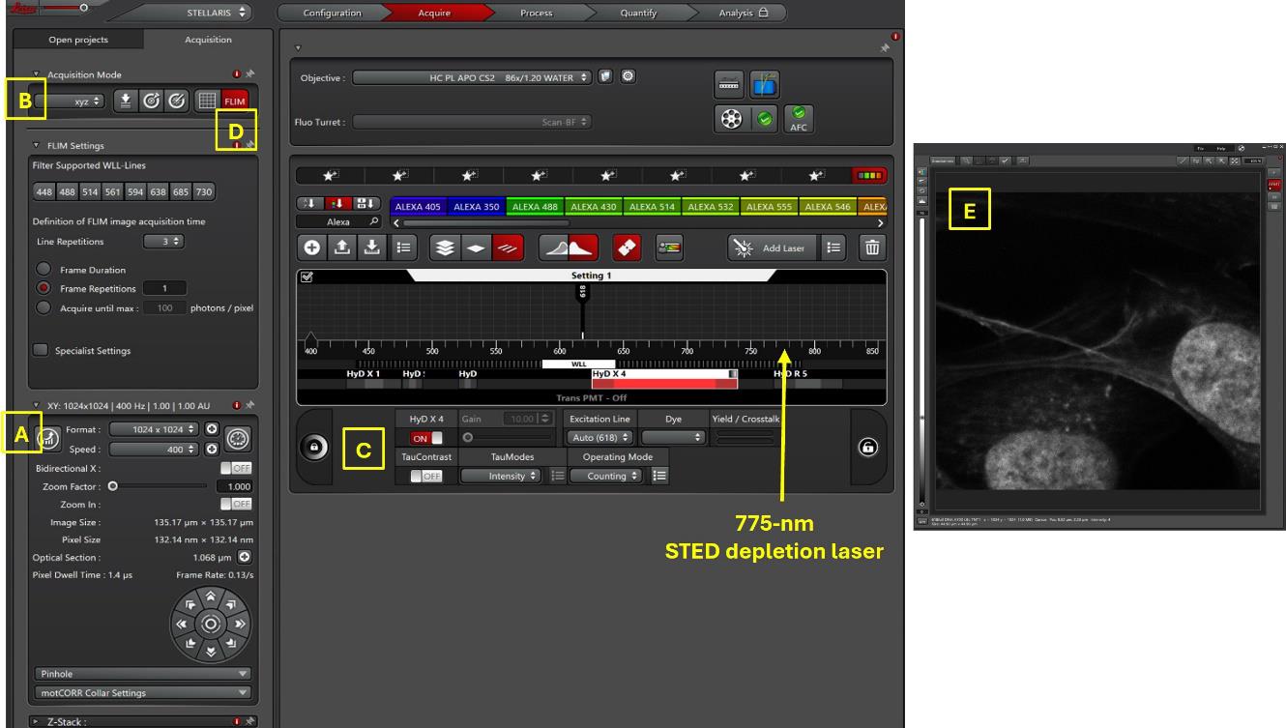Go to Analysis step
This screenshot has height=728, width=1286.
[x=744, y=13]
